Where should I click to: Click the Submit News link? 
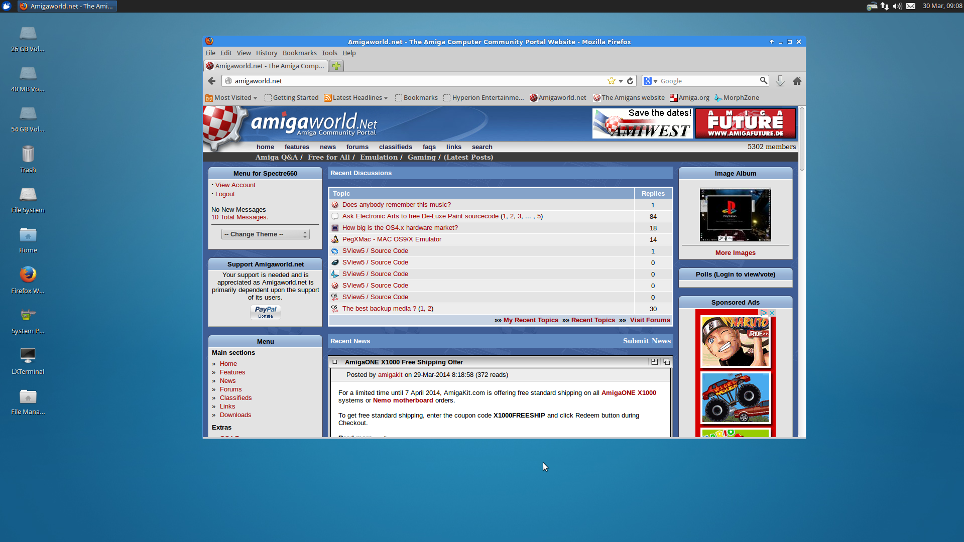pyautogui.click(x=647, y=341)
